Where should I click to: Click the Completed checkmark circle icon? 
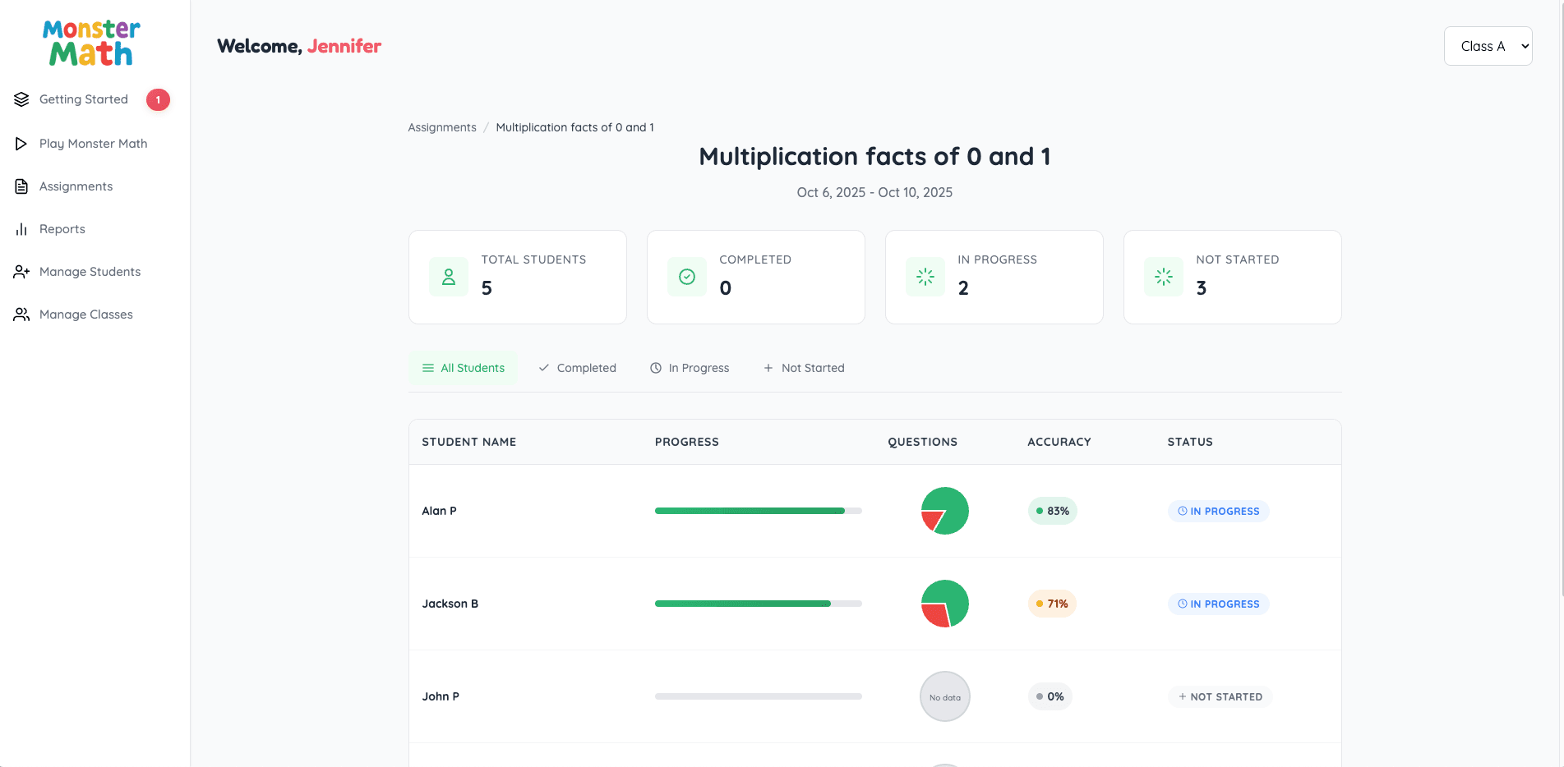coord(687,277)
